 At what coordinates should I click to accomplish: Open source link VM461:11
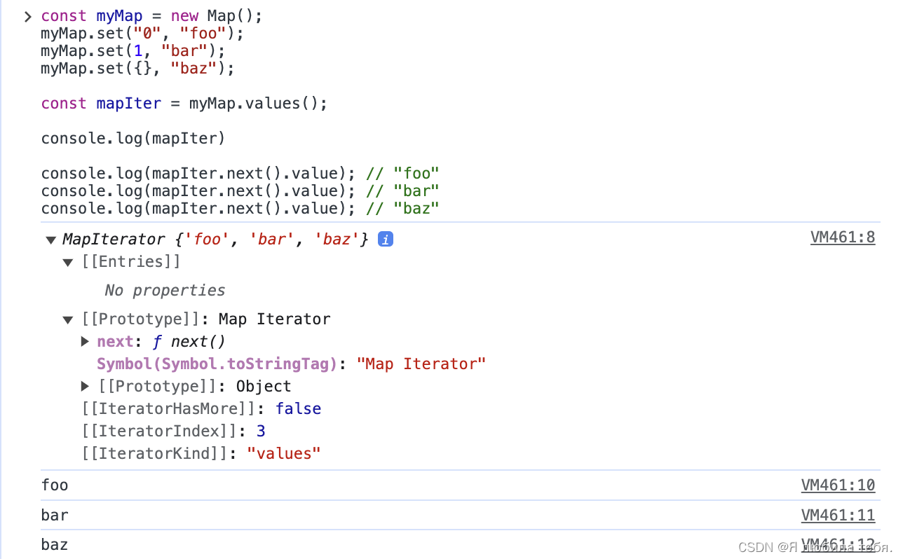point(838,516)
